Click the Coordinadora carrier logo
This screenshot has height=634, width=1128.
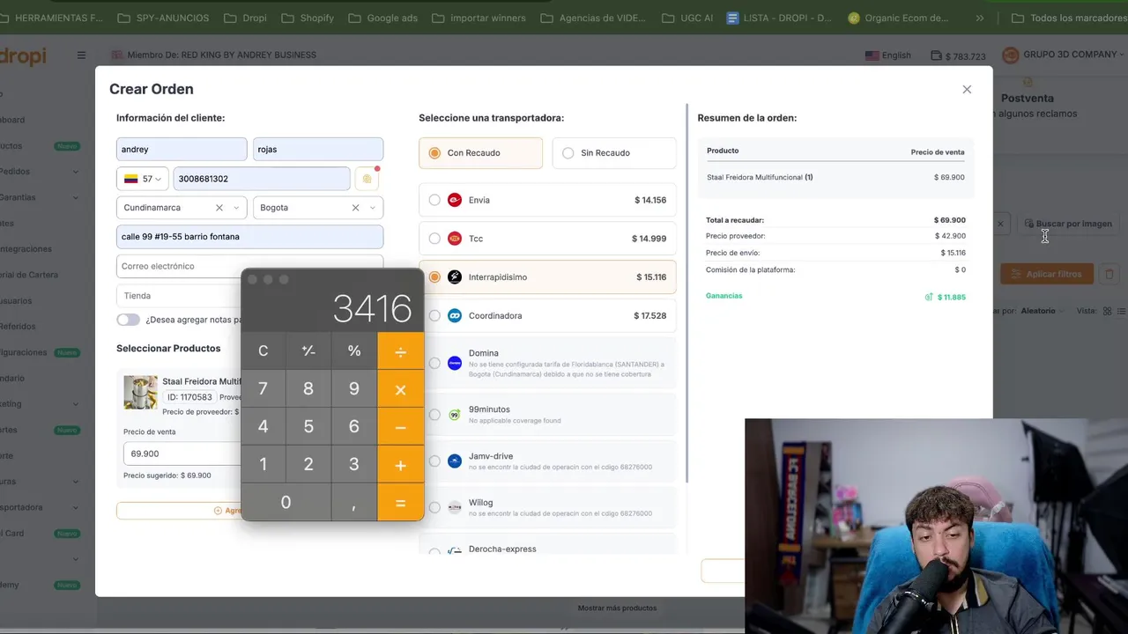[x=455, y=315]
